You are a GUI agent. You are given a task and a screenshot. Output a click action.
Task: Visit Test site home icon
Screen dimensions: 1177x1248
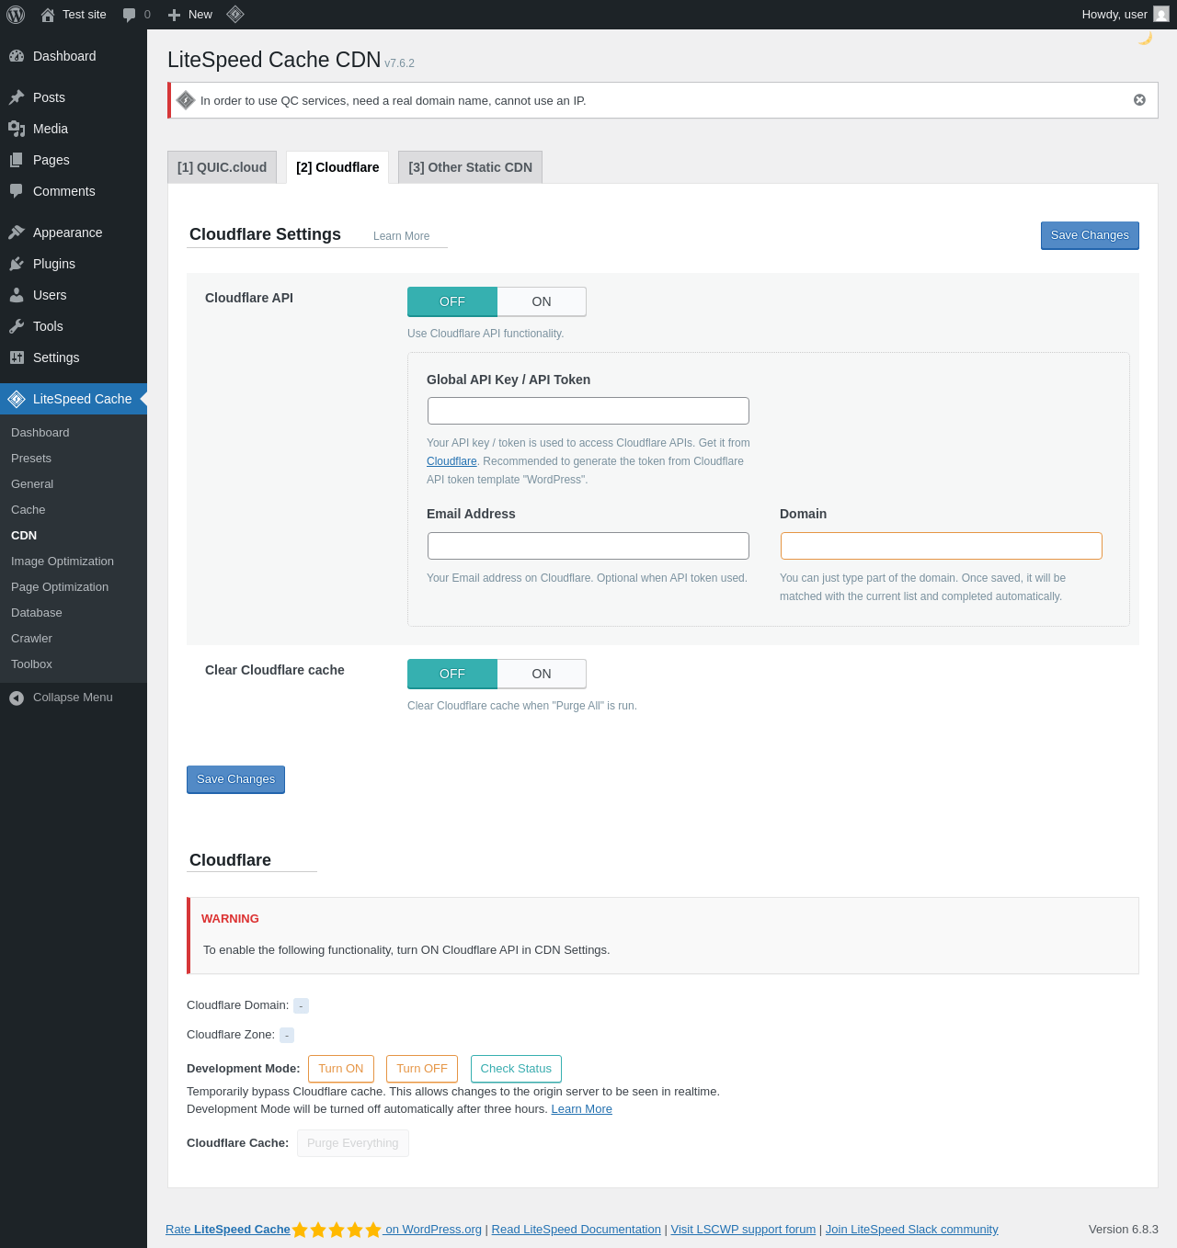click(48, 15)
